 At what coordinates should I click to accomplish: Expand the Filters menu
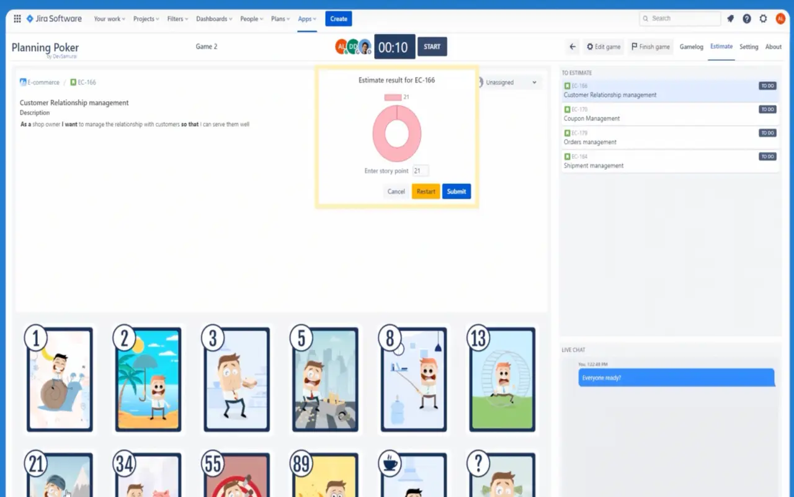tap(178, 19)
